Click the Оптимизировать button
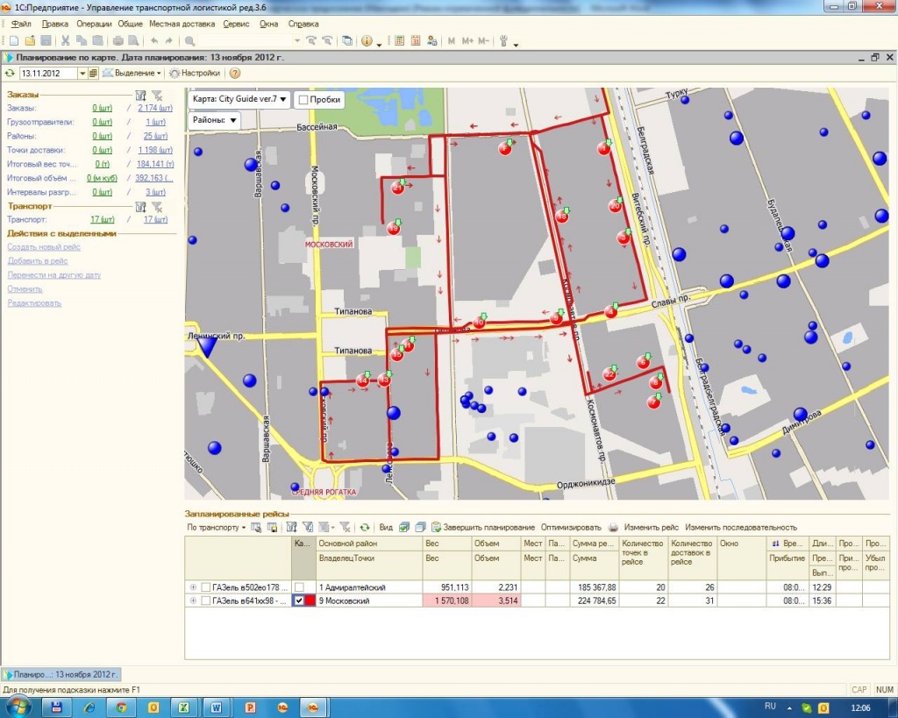Image resolution: width=898 pixels, height=718 pixels. (x=571, y=528)
